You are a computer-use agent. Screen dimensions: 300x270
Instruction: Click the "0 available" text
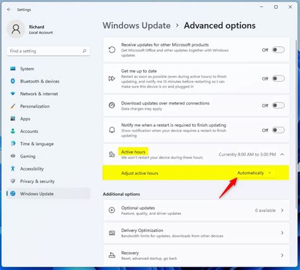point(265,210)
